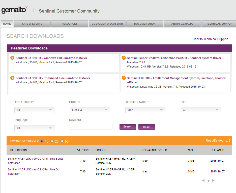Click the 5 MB size cell
Viewport: 236px width, 193px height.
point(191,171)
